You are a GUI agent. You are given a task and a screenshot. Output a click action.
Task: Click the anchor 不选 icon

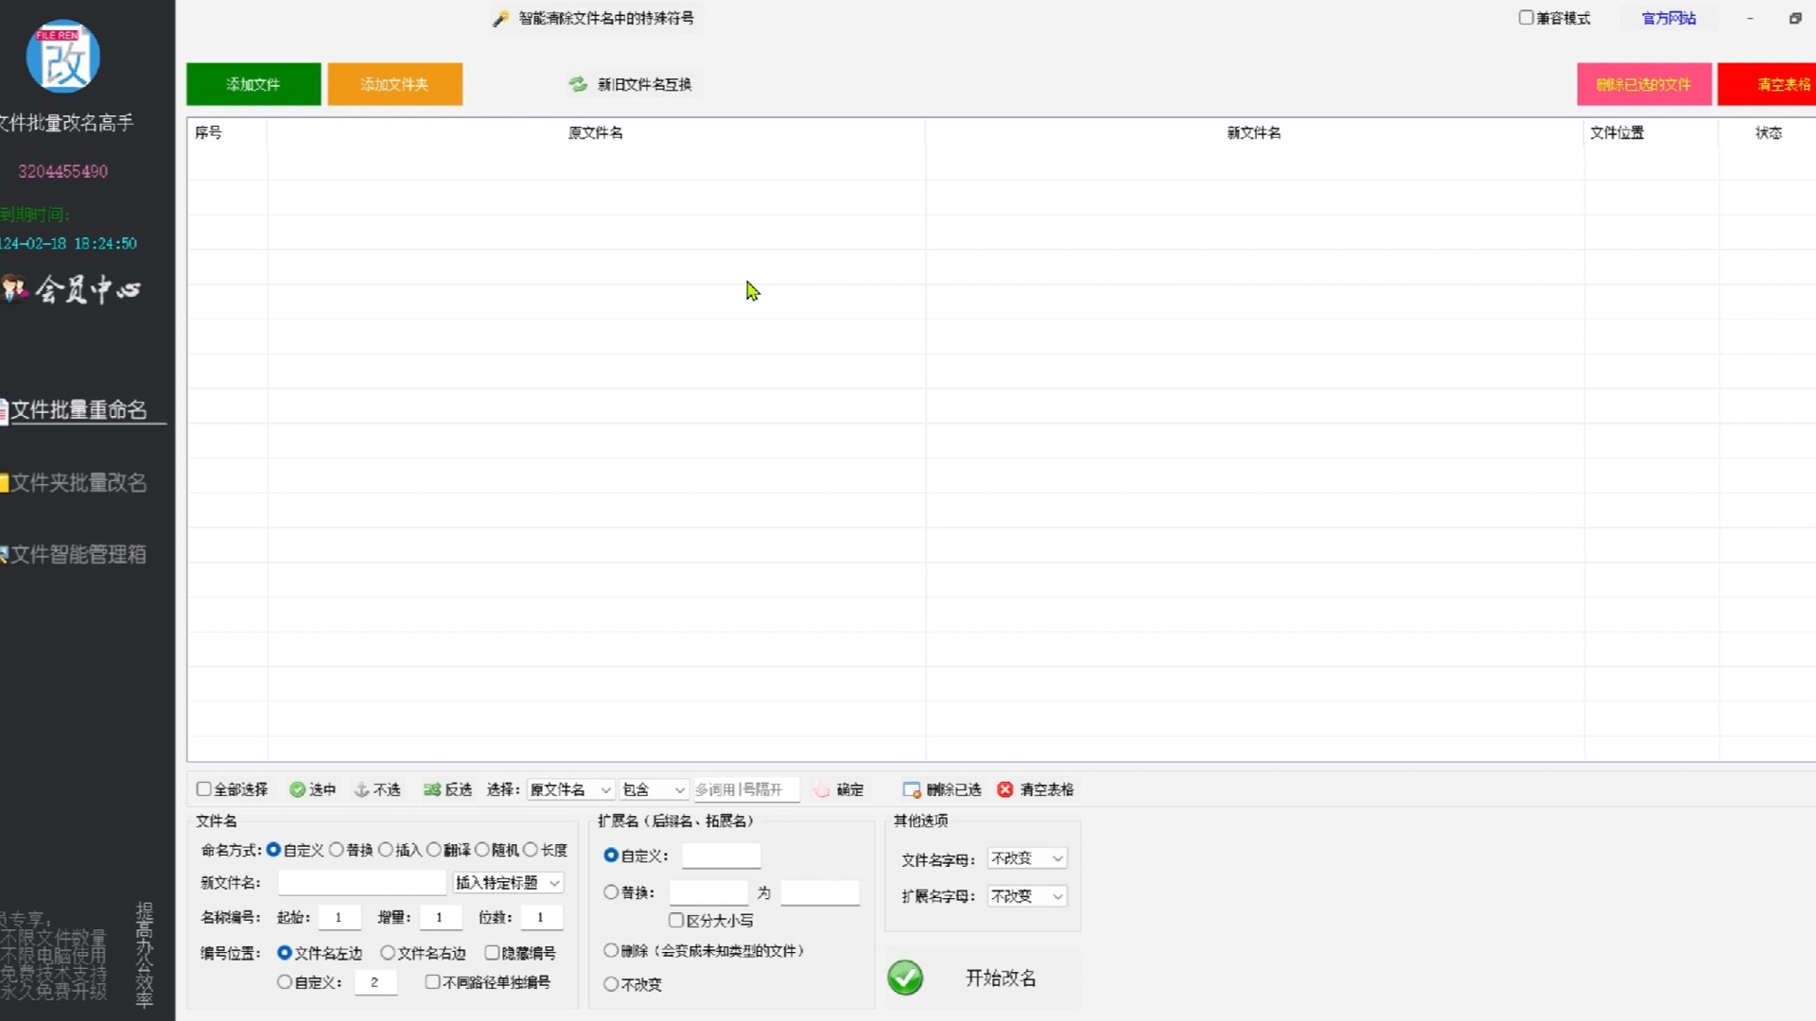coord(361,789)
